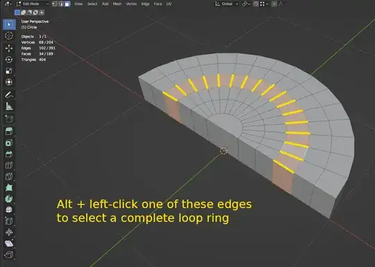Screen dimensions: 375x267
Task: Open the pivot point dropdown
Action: pos(246,4)
